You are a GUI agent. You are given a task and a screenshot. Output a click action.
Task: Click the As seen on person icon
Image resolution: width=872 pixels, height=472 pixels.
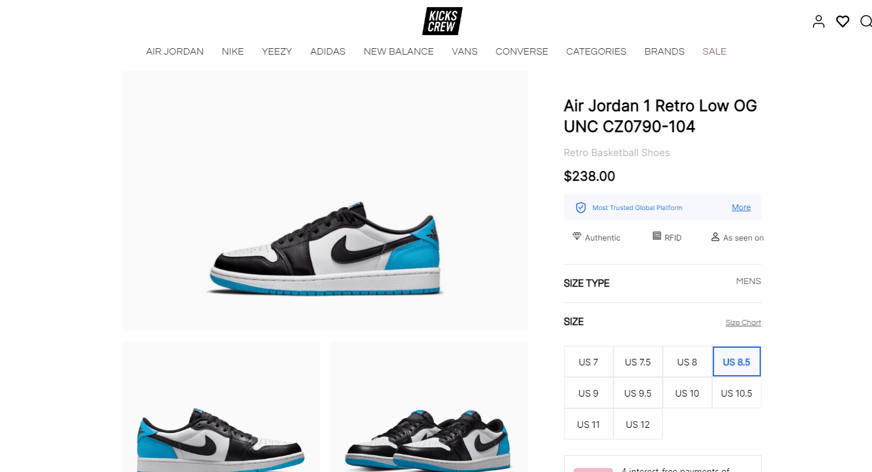click(715, 237)
